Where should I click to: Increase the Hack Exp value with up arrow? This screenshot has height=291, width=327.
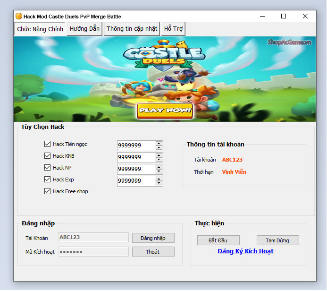click(159, 179)
